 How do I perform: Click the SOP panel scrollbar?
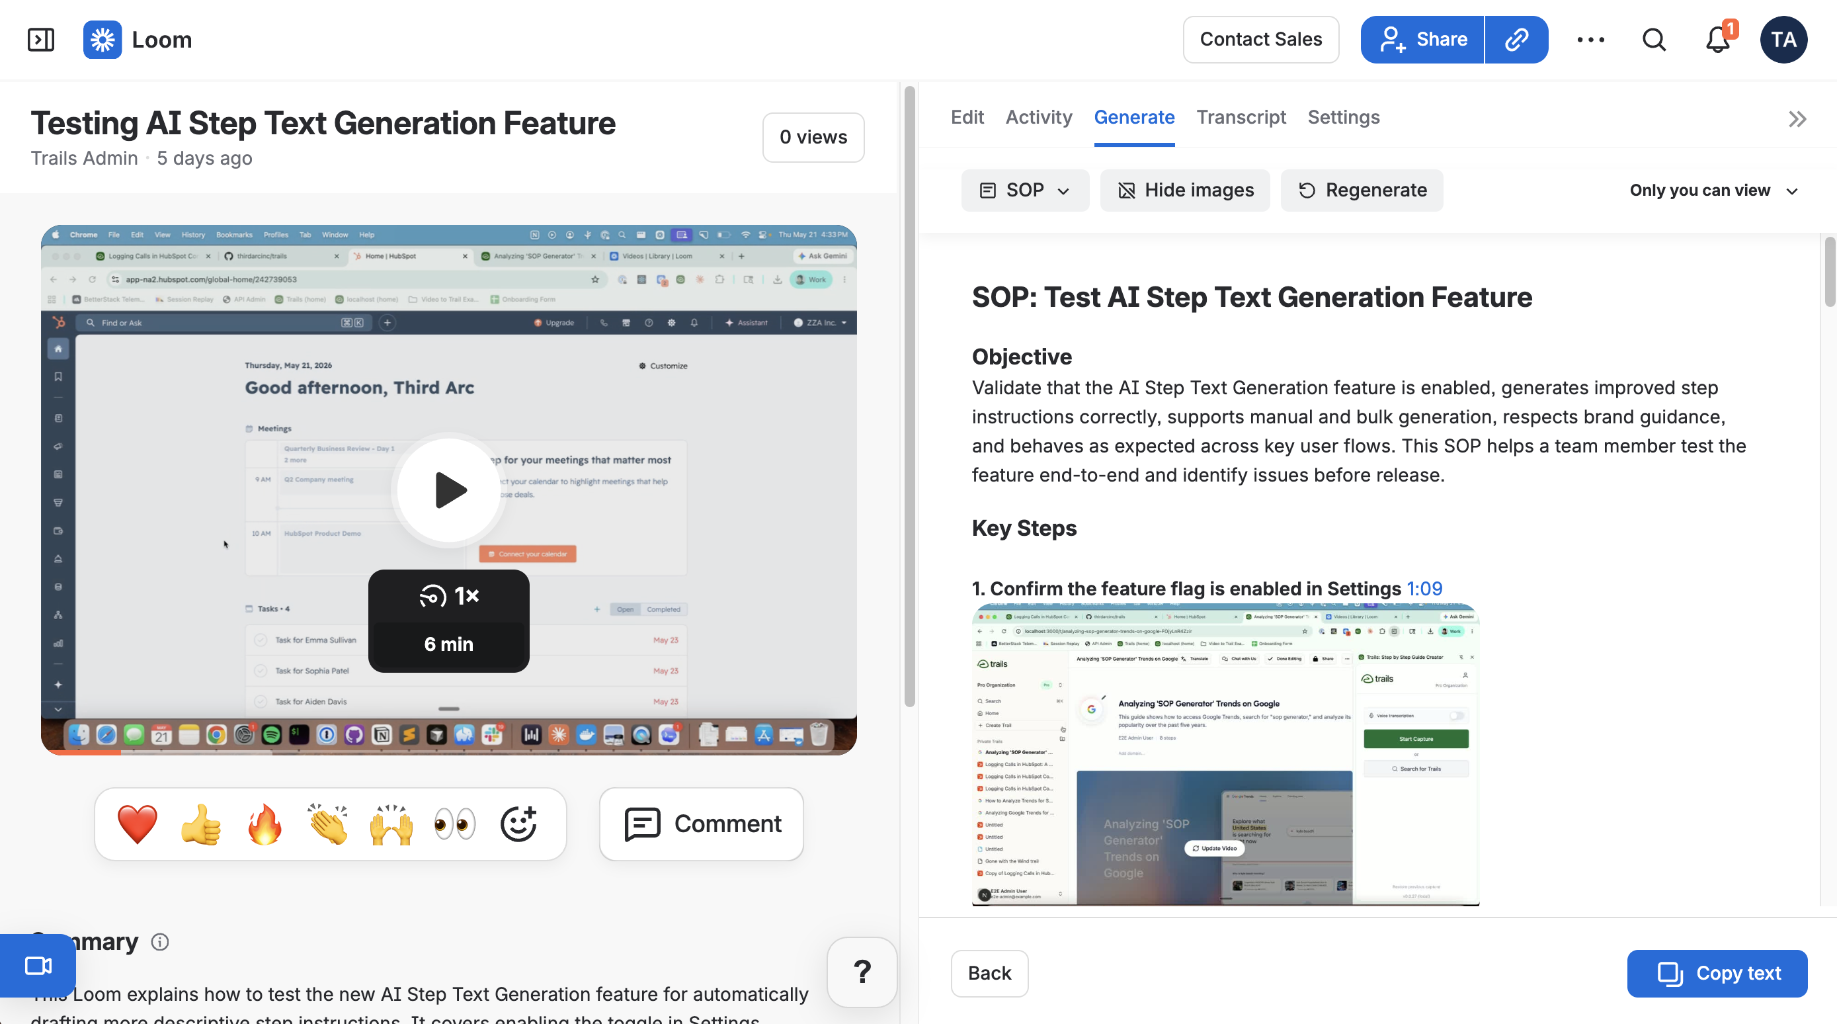pos(1830,271)
